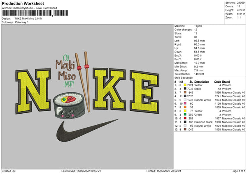Click the Stitches value '21099'
The width and height of the screenshot is (247, 174).
240,3
